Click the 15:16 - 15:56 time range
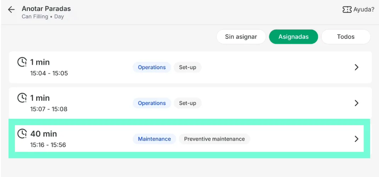Image resolution: width=379 pixels, height=177 pixels. click(48, 145)
